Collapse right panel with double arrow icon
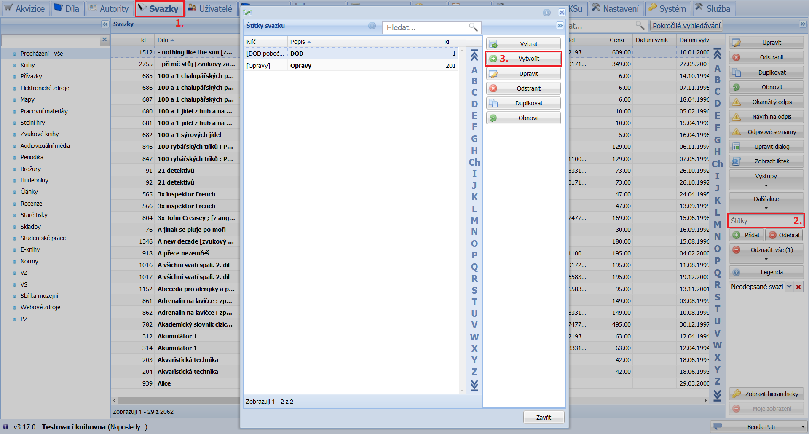This screenshot has height=434, width=809. 803,24
